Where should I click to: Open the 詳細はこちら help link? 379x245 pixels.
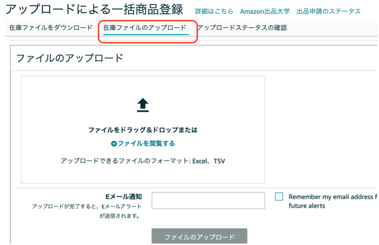click(213, 11)
